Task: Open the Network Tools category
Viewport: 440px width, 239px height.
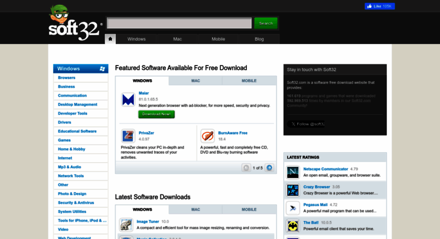Action: 71,176
